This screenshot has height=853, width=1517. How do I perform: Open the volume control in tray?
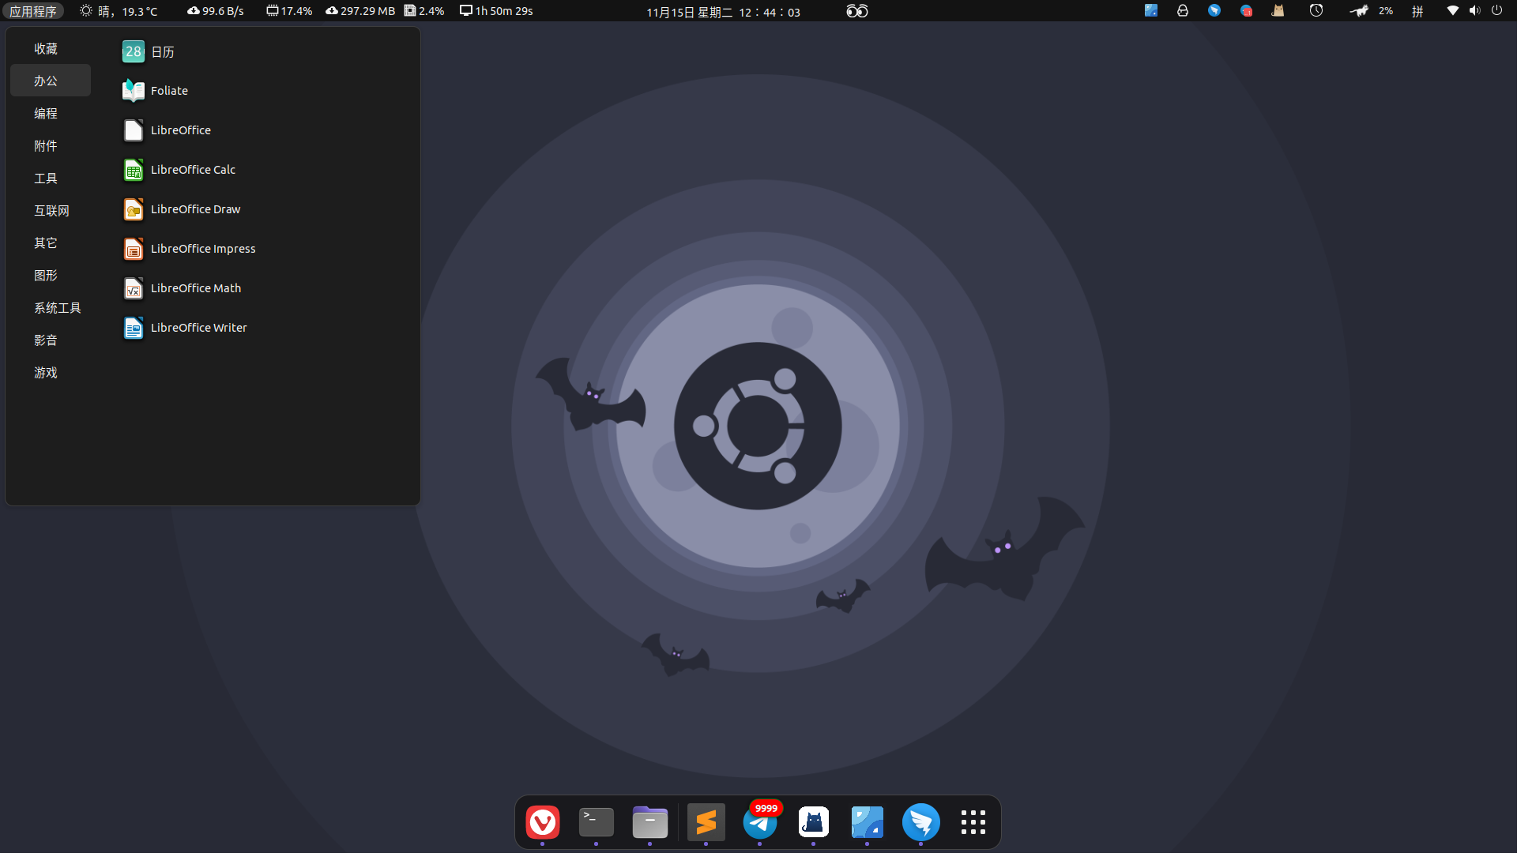[x=1474, y=11]
